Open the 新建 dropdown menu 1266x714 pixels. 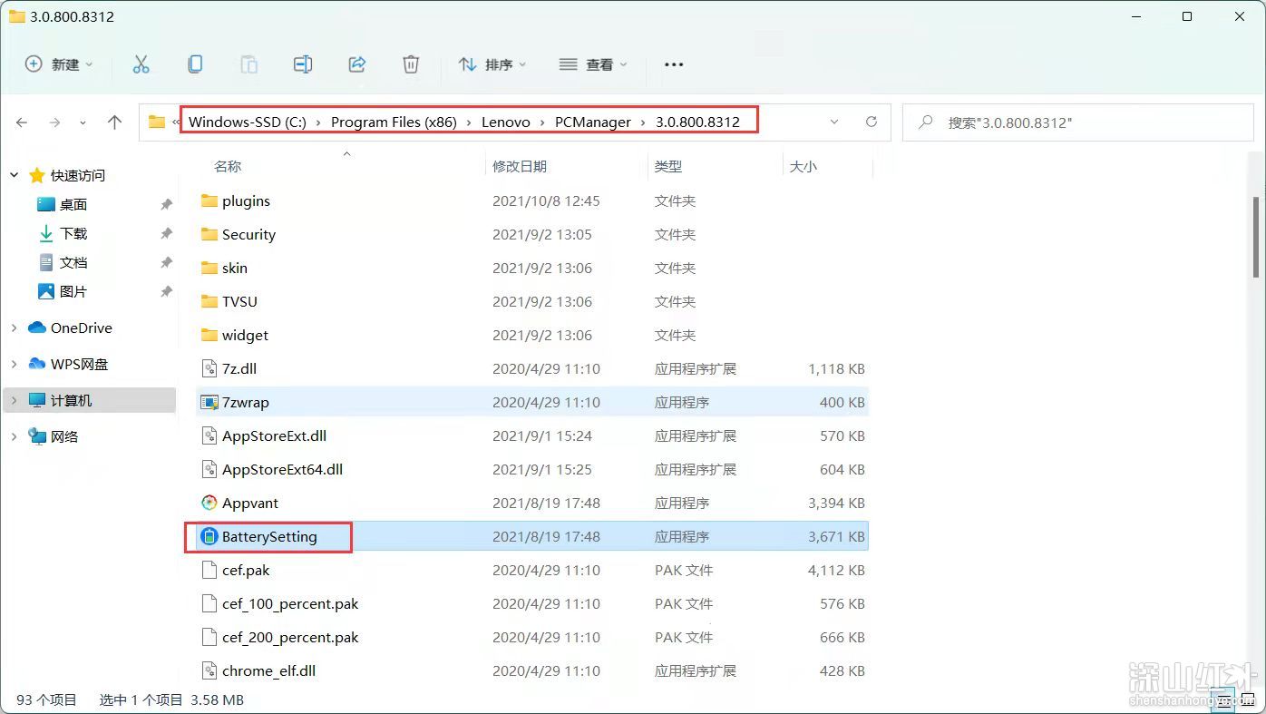pyautogui.click(x=59, y=64)
